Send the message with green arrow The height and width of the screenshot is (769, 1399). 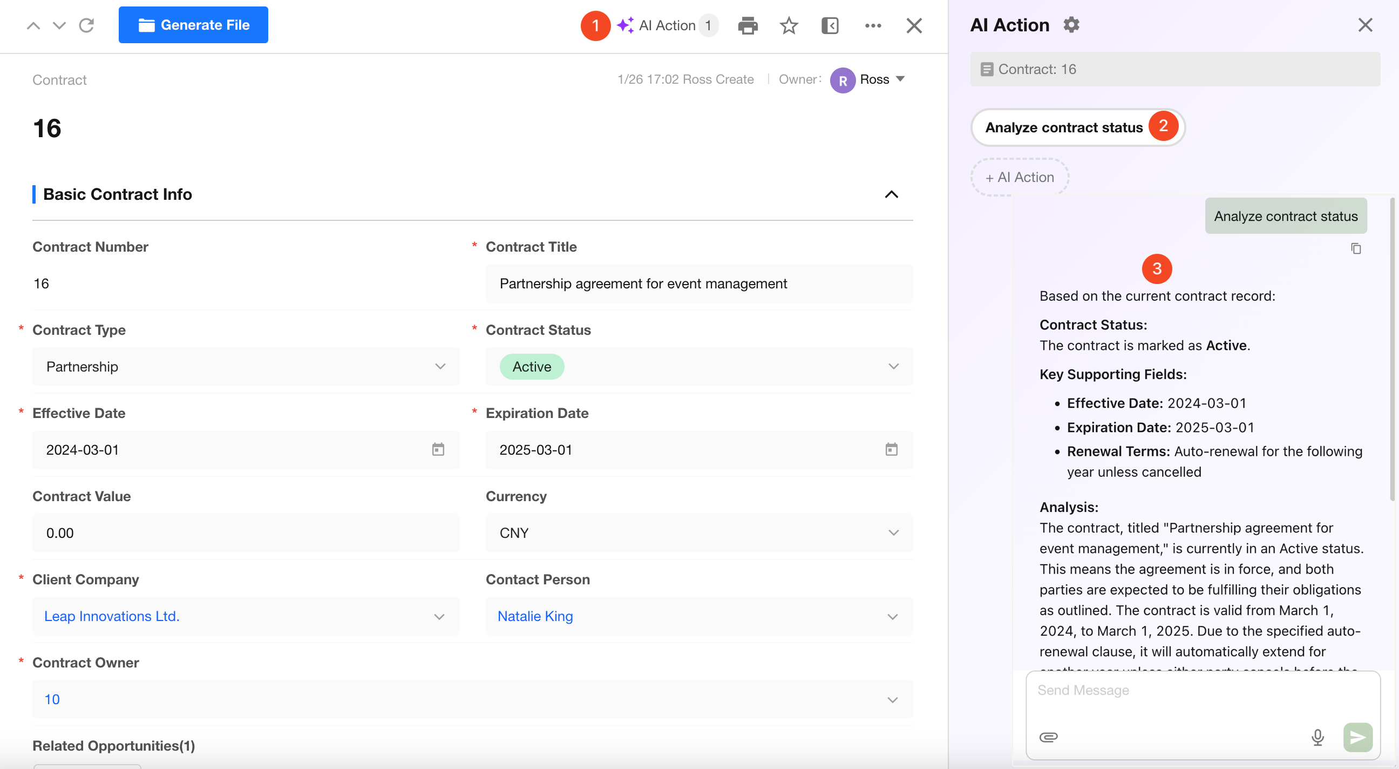[1357, 737]
